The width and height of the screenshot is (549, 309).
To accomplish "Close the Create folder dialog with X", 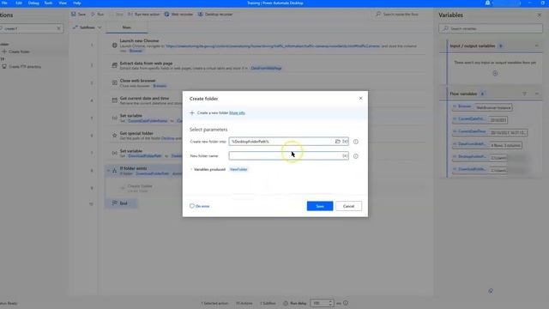I will [360, 99].
